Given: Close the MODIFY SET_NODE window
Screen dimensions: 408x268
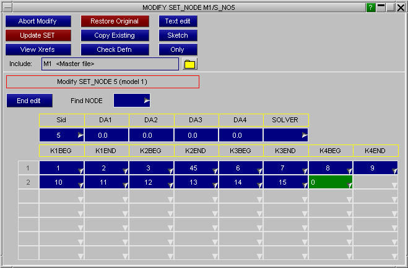Looking at the screenshot, I should point(401,7).
